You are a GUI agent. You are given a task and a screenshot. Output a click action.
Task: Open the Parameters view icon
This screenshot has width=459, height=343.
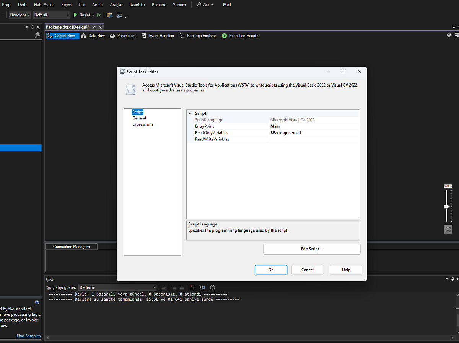pos(112,36)
